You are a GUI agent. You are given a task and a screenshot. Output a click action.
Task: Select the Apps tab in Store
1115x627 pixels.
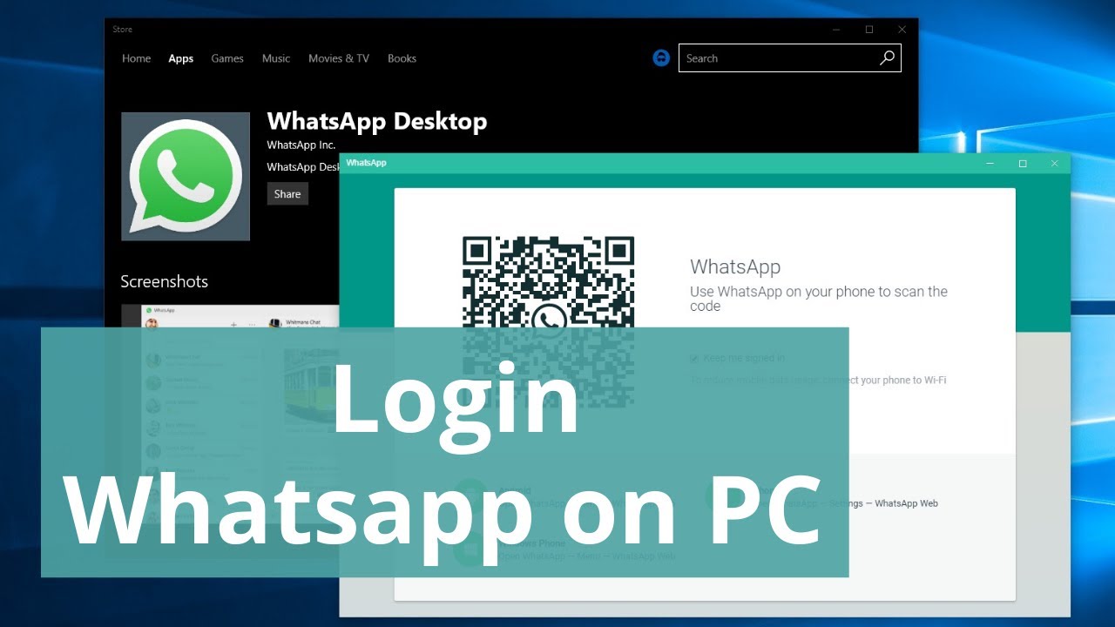181,58
